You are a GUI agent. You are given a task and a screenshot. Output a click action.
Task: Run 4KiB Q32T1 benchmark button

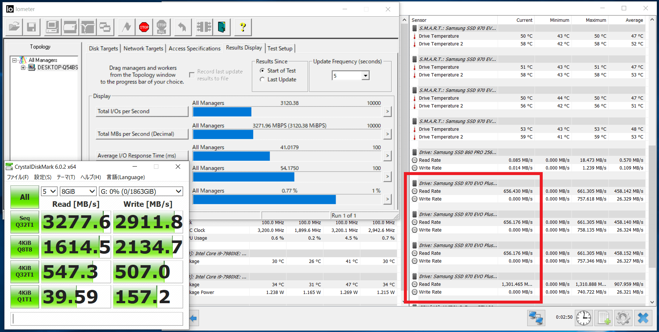pyautogui.click(x=25, y=271)
